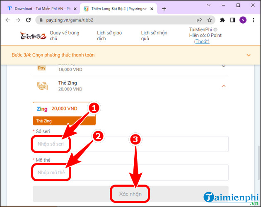Open the purple N profile avatar

pos(243,20)
